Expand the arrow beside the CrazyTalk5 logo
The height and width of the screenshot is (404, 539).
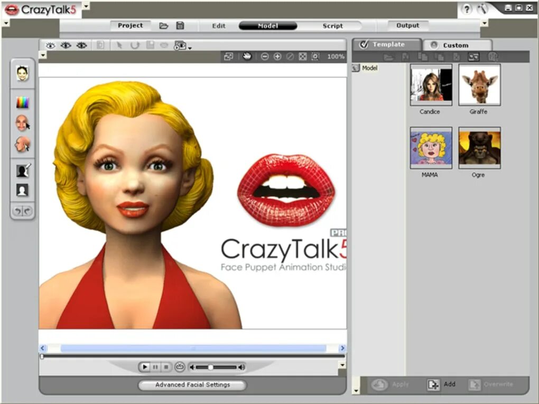pyautogui.click(x=86, y=6)
